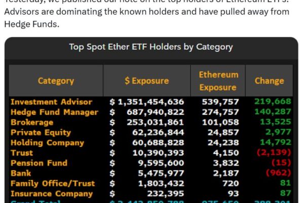Click the Trust category row label

click(22, 152)
